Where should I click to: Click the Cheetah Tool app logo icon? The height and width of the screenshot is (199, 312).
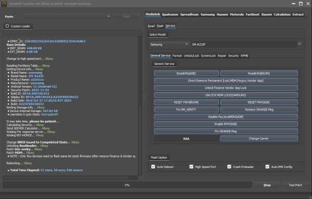tap(4, 4)
